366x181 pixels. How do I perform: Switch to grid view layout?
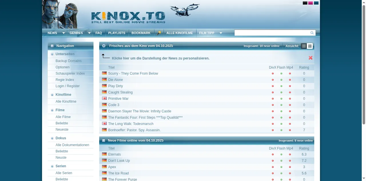[x=310, y=46]
